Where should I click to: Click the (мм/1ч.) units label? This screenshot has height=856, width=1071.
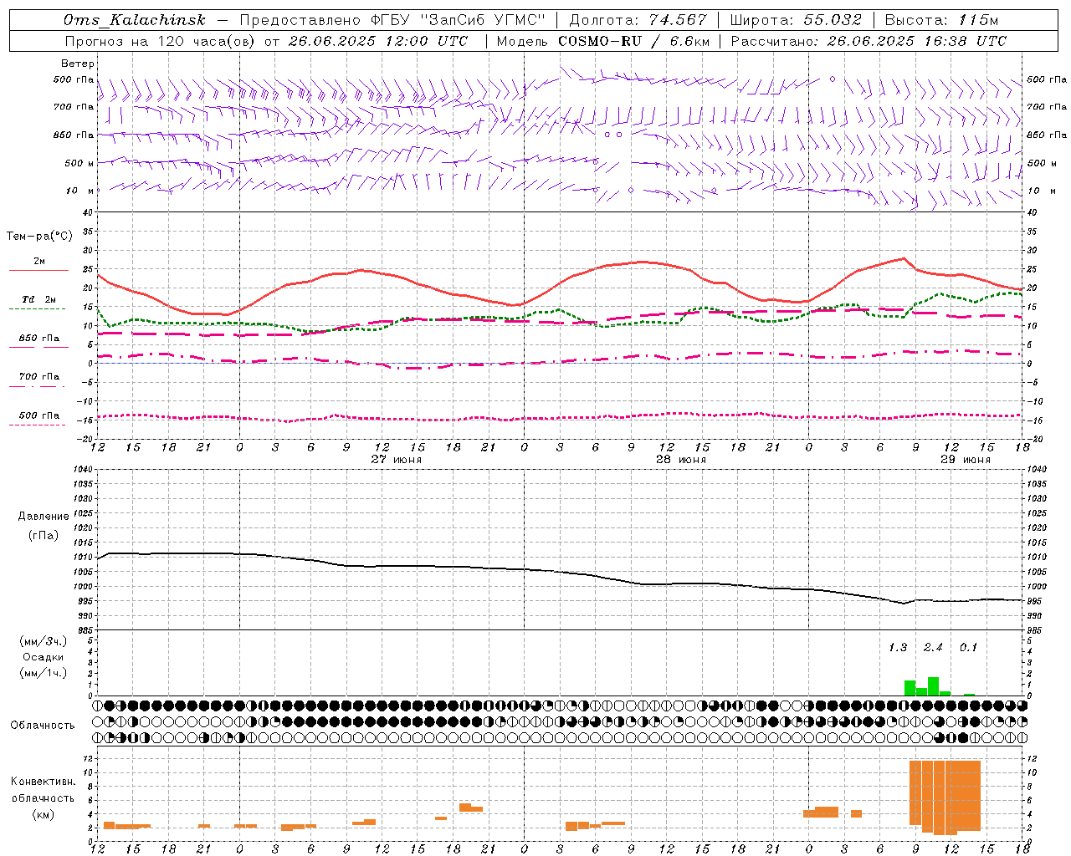[44, 673]
